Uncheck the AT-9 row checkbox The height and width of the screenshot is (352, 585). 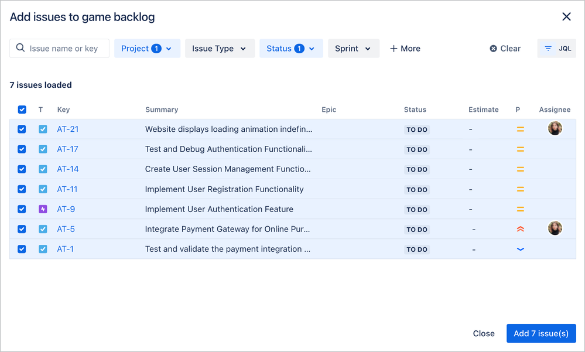pyautogui.click(x=22, y=209)
